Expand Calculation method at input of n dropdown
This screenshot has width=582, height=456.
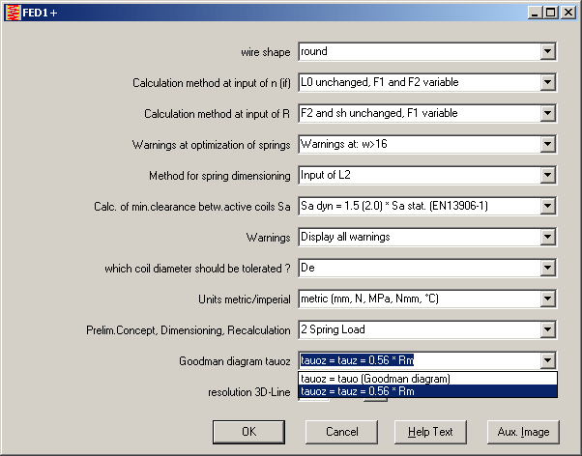(x=548, y=82)
